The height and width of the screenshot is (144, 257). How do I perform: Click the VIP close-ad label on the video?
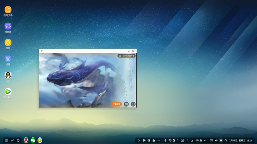[128, 56]
